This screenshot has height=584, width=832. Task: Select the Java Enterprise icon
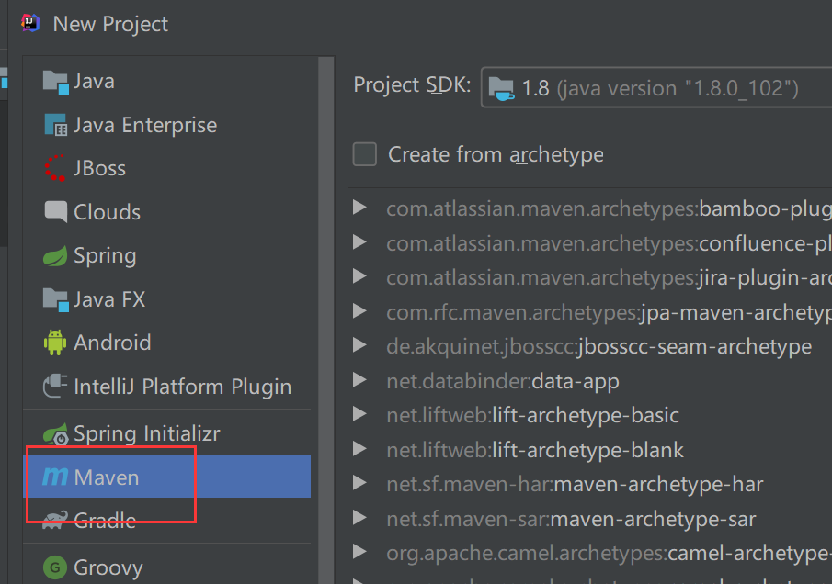[56, 126]
